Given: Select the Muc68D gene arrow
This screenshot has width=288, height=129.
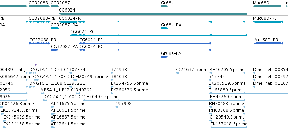Looking at the screenshot, I should [267, 6].
